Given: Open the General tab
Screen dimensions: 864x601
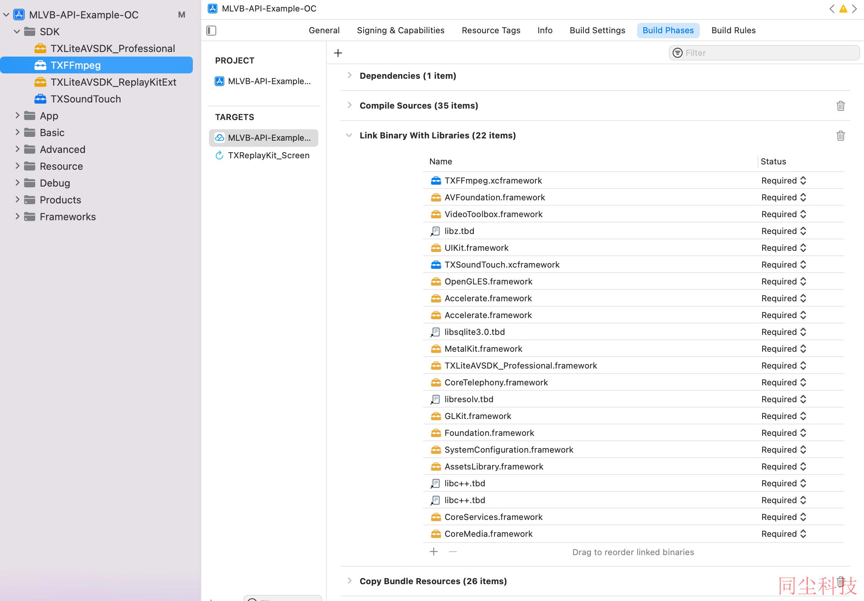Looking at the screenshot, I should point(324,31).
